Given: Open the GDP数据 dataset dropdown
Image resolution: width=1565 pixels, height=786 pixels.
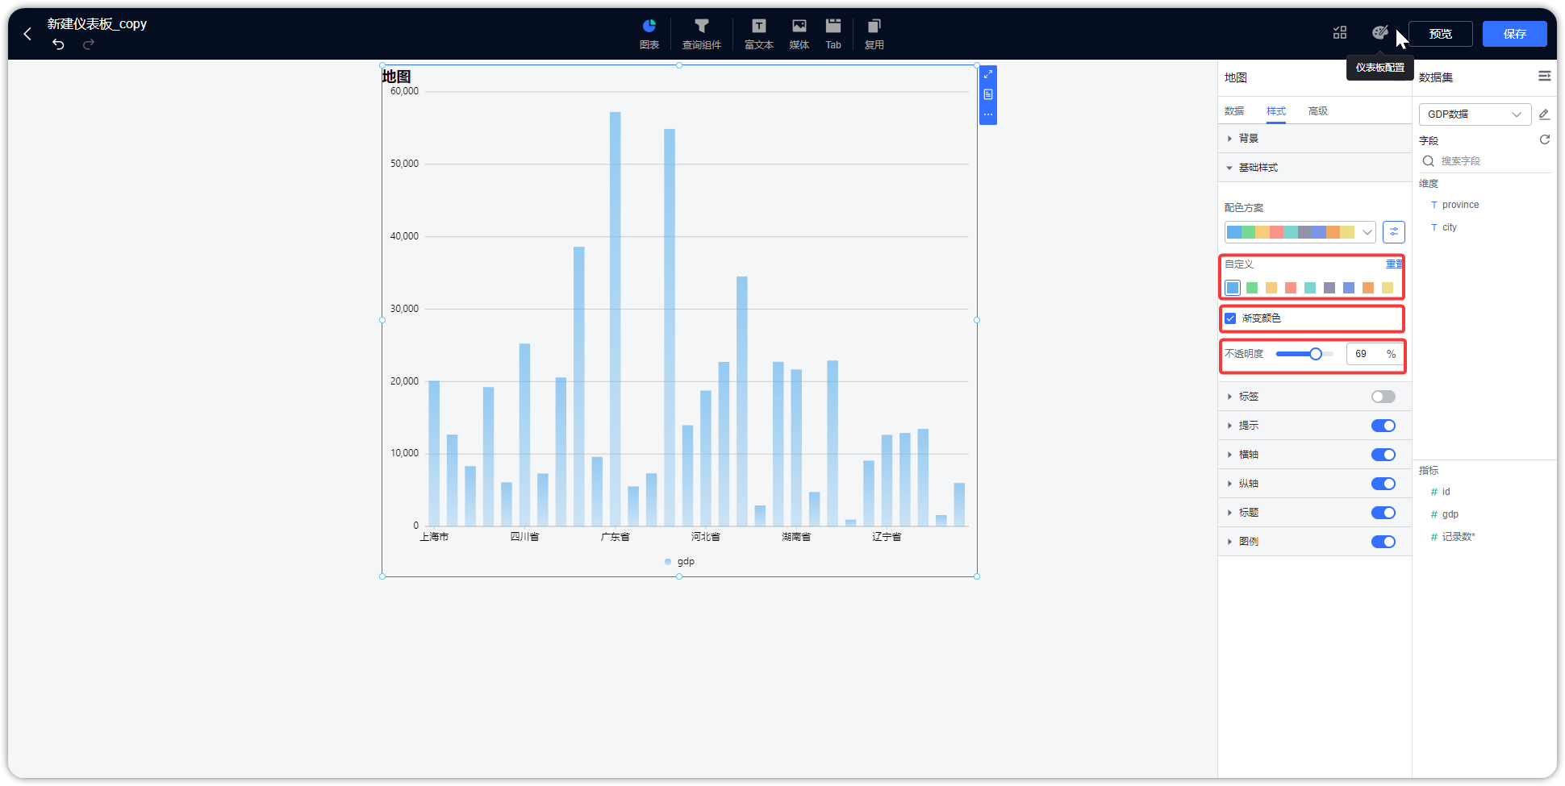Looking at the screenshot, I should pyautogui.click(x=1475, y=114).
